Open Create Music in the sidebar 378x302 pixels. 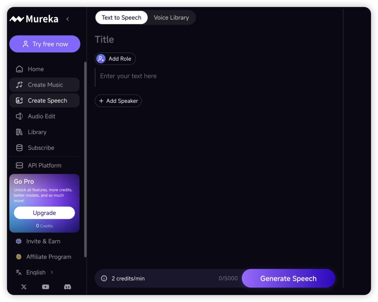[44, 85]
